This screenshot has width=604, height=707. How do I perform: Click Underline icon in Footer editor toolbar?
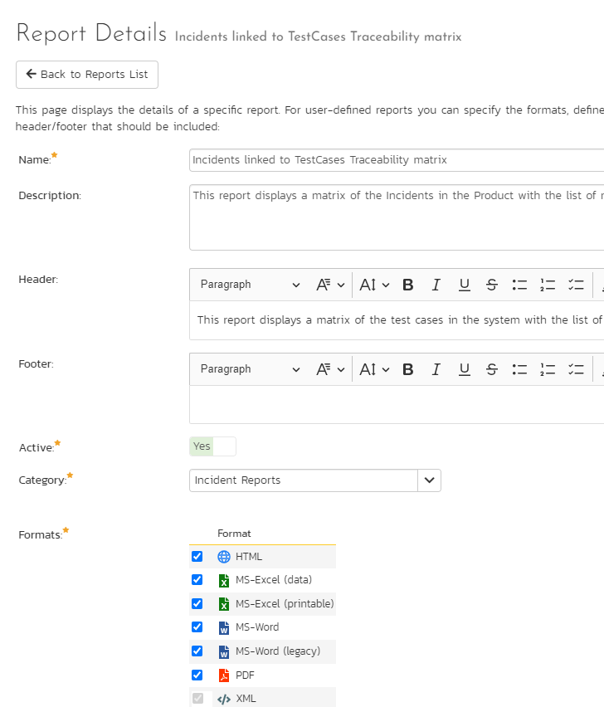[x=464, y=369]
